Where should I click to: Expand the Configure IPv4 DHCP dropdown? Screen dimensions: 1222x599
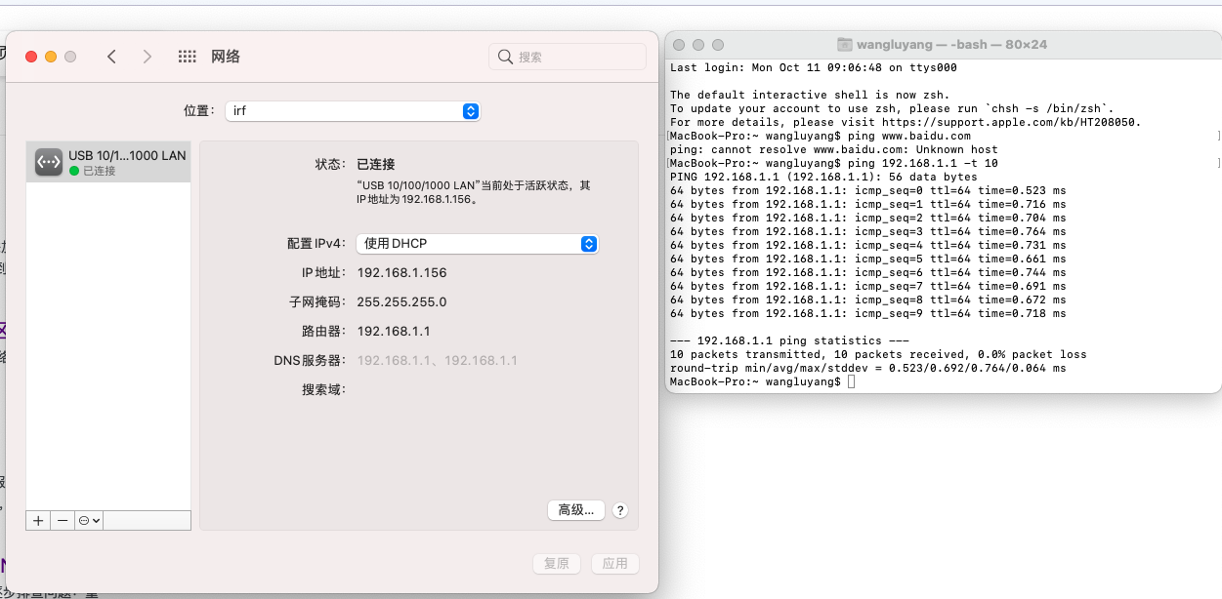coord(477,244)
